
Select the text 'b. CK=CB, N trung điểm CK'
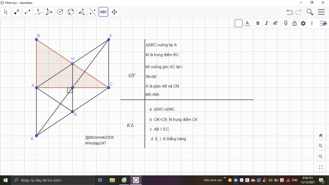(x=173, y=119)
